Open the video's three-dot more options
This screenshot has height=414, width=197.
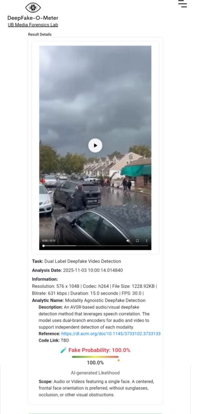point(147,241)
